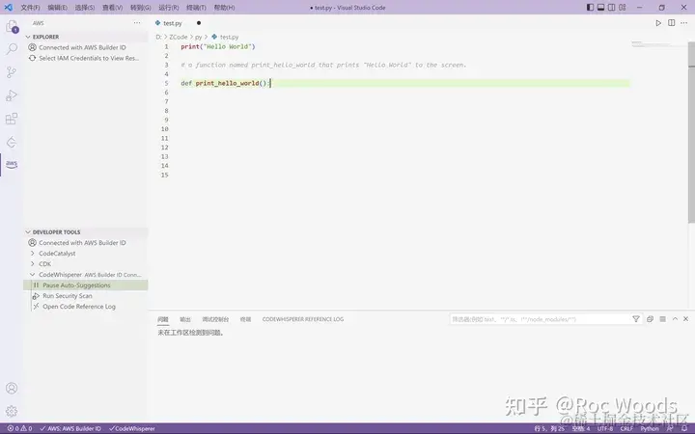The height and width of the screenshot is (434, 695).
Task: Click Select IAM Credentials to View Resources
Action: point(86,58)
